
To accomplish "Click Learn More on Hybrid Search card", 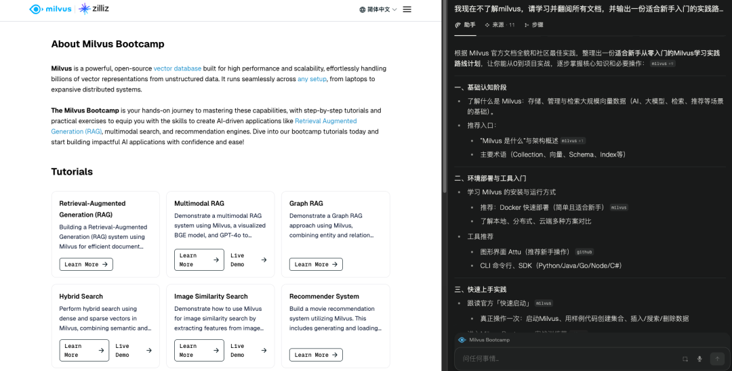I will (84, 351).
